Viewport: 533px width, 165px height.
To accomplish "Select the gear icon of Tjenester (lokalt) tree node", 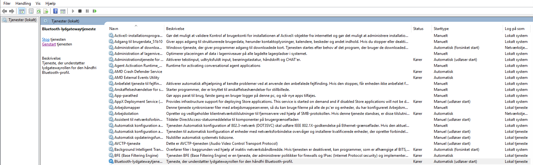I will click(x=4, y=20).
